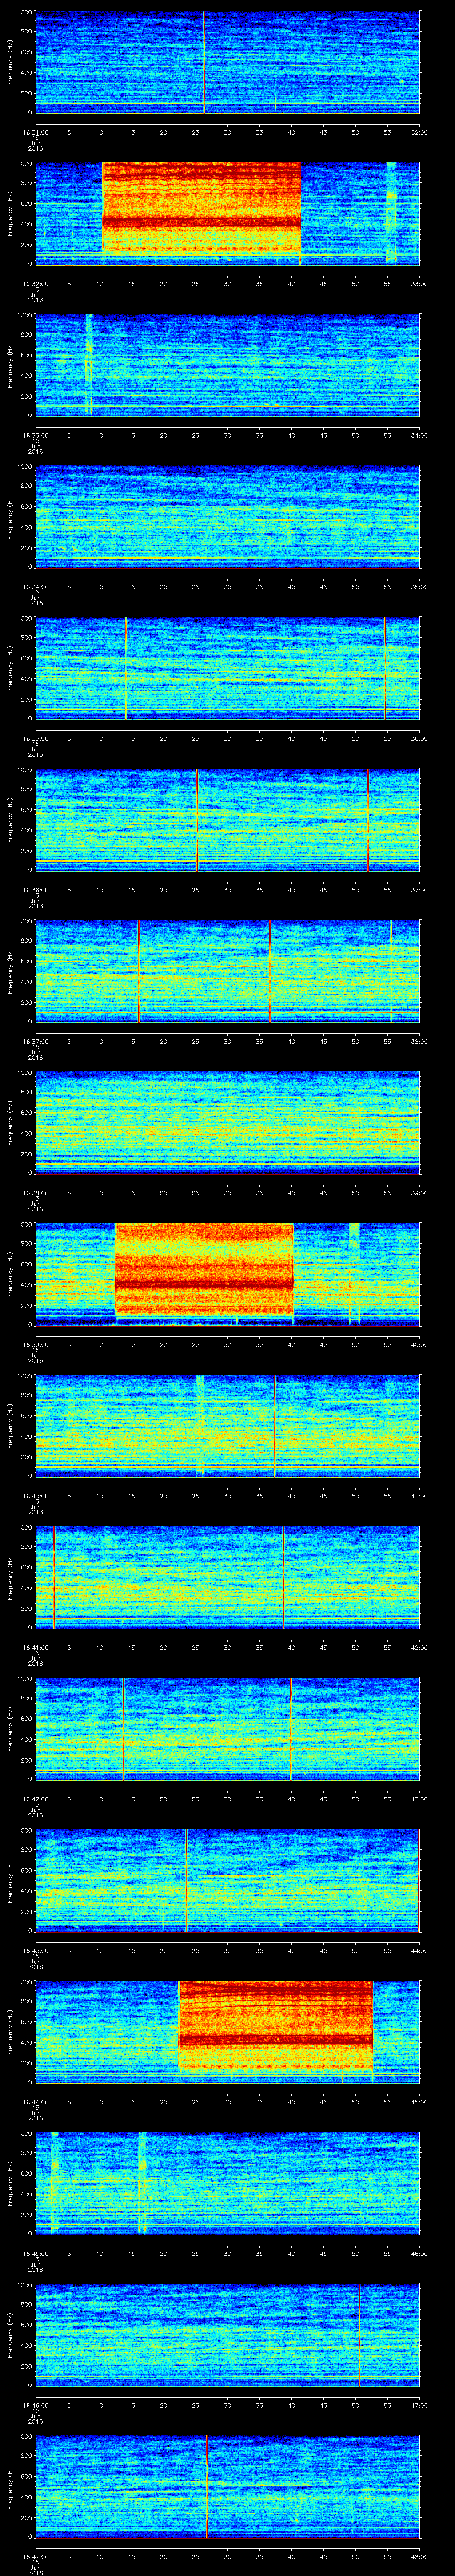Open the spectrogram panel starting at 16:41:00
Viewport: 455px width, 2576px height.
tap(227, 1577)
